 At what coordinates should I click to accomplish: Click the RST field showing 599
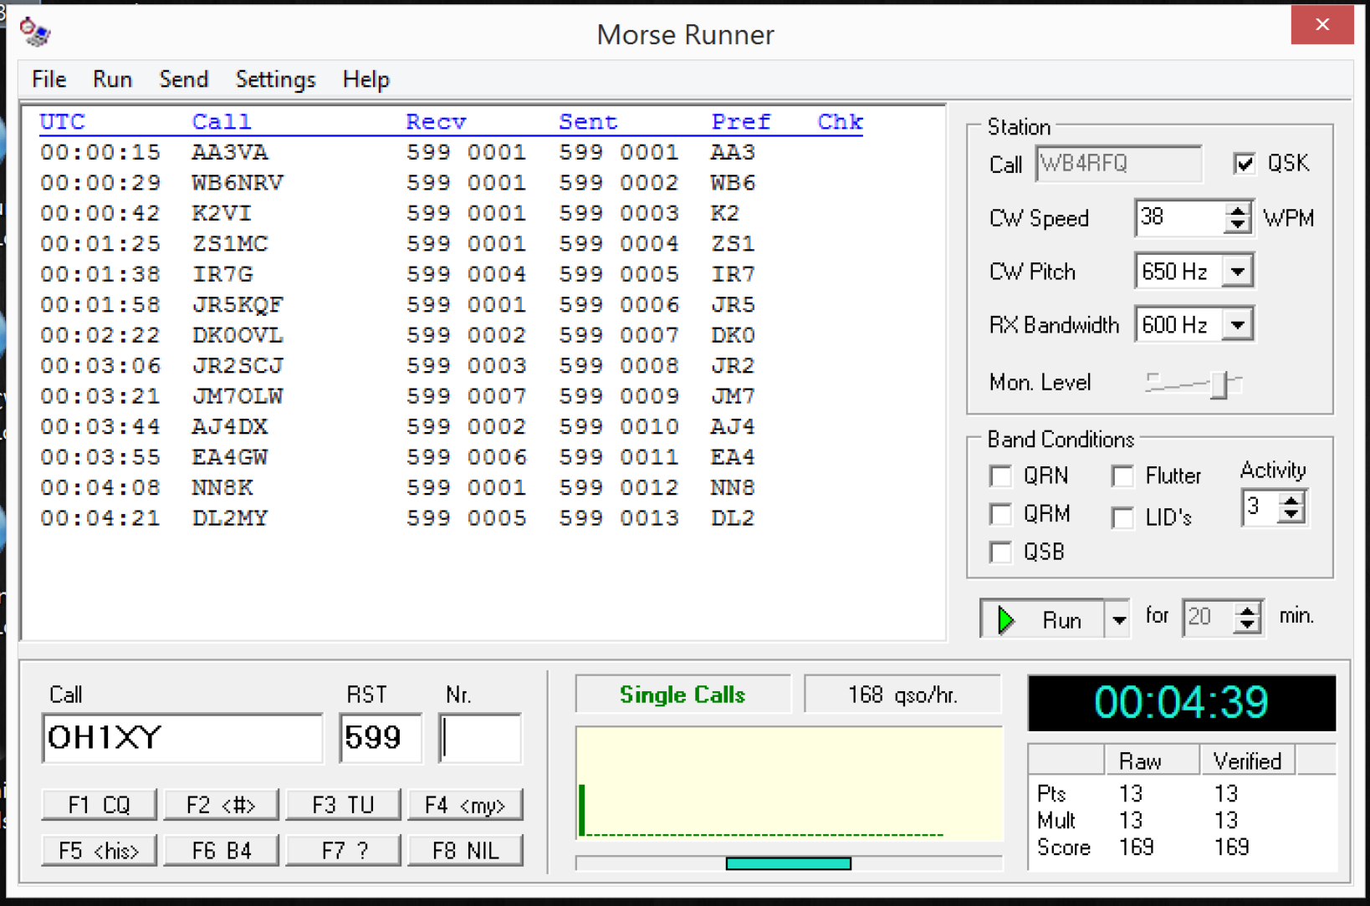[x=381, y=738]
